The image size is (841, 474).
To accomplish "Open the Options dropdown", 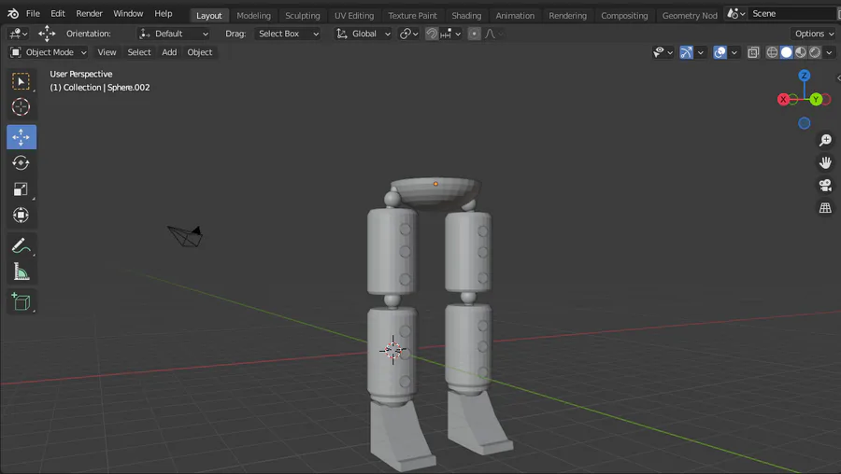I will click(x=814, y=34).
